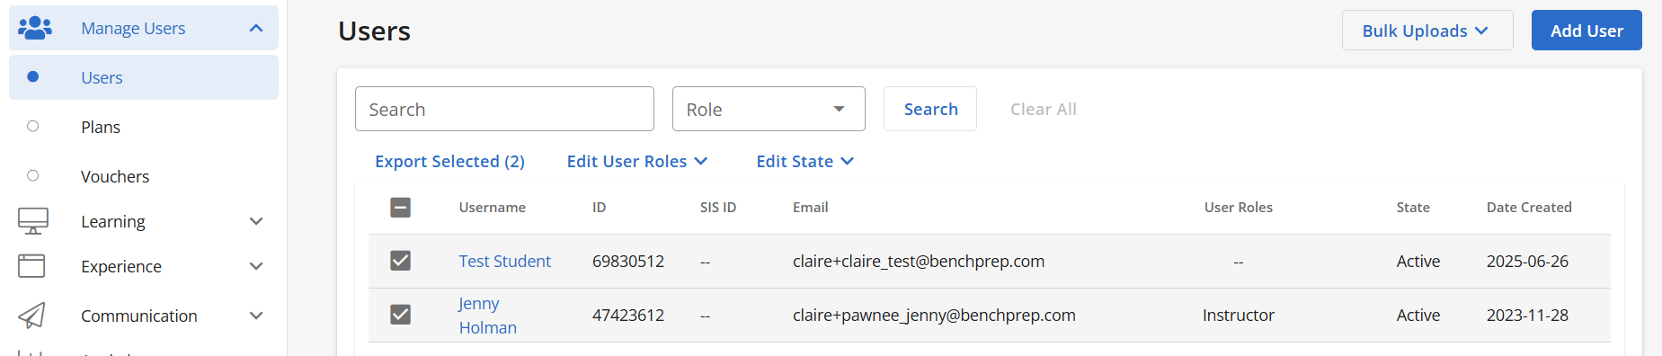The width and height of the screenshot is (1662, 356).
Task: Click Export Selected (2)
Action: tap(449, 161)
